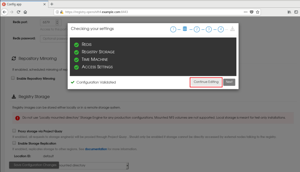Click the Repository Mirroring section heading
300x172 pixels.
pos(37,59)
